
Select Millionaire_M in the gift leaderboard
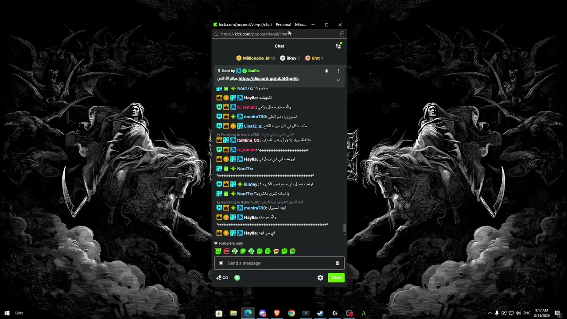256,58
